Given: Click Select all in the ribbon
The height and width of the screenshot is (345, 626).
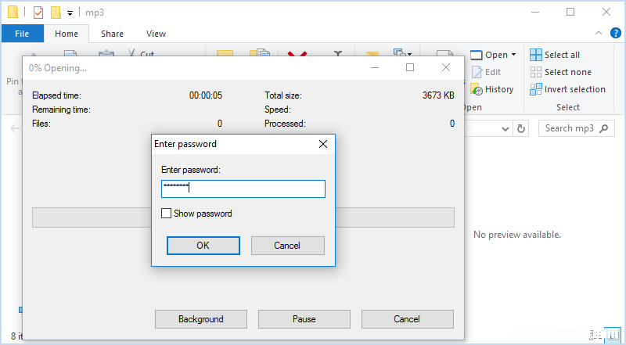Looking at the screenshot, I should [555, 55].
